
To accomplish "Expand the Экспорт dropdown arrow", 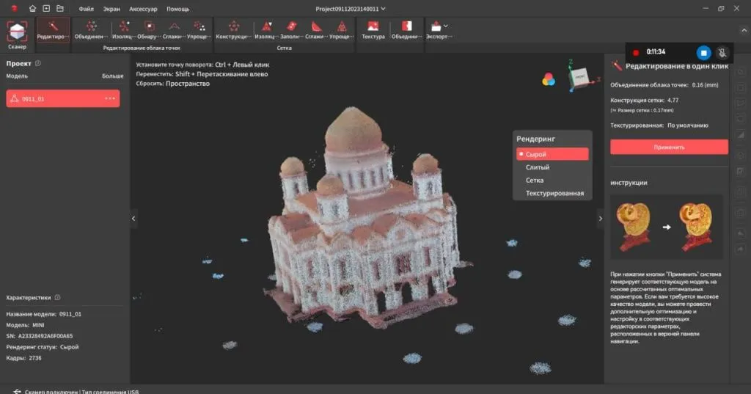I will 446,26.
